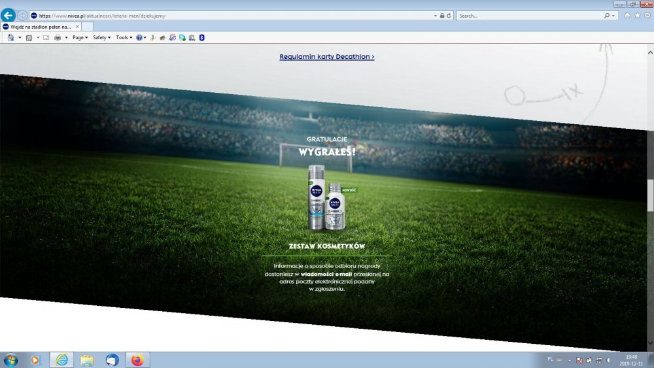
Task: Open the Tools dropdown menu
Action: coord(124,38)
